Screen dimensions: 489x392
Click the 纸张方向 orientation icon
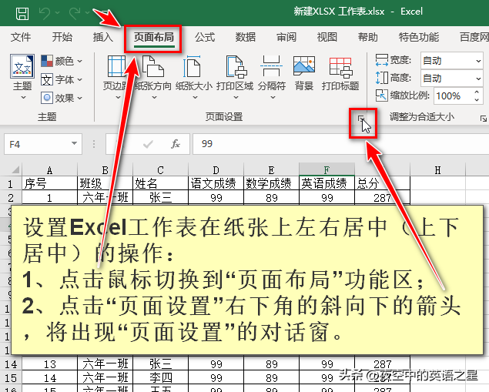[x=152, y=66]
